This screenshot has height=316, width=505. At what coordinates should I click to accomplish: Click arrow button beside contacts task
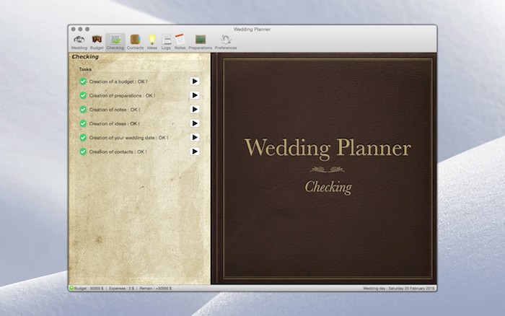point(195,152)
